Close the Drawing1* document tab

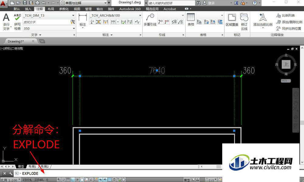point(33,41)
